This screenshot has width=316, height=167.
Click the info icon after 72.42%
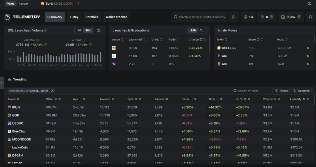pyautogui.click(x=45, y=45)
